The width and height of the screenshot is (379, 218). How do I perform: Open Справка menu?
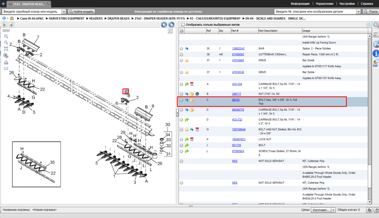[x=367, y=4]
